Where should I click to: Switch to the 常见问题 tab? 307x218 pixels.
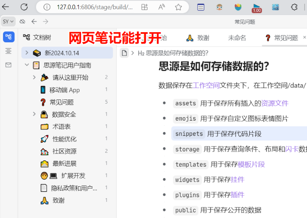pos(282,38)
